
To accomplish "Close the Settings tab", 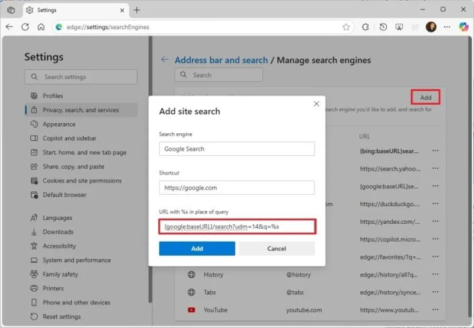I will (122, 10).
